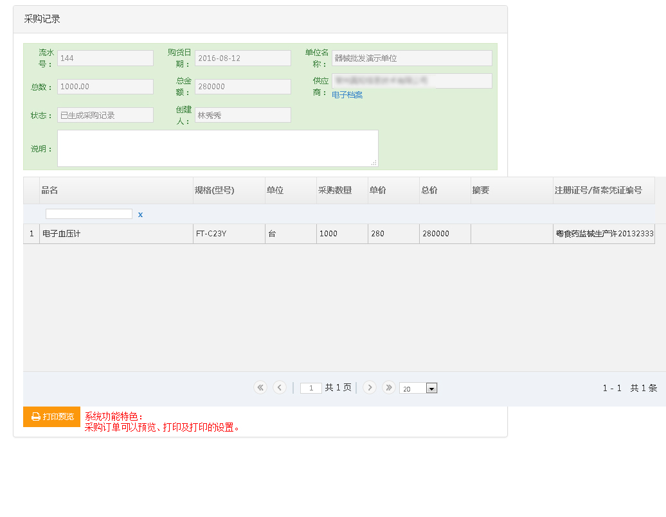Image resolution: width=666 pixels, height=517 pixels.
Task: Sort by the 规格(型号) column header
Action: (228, 191)
